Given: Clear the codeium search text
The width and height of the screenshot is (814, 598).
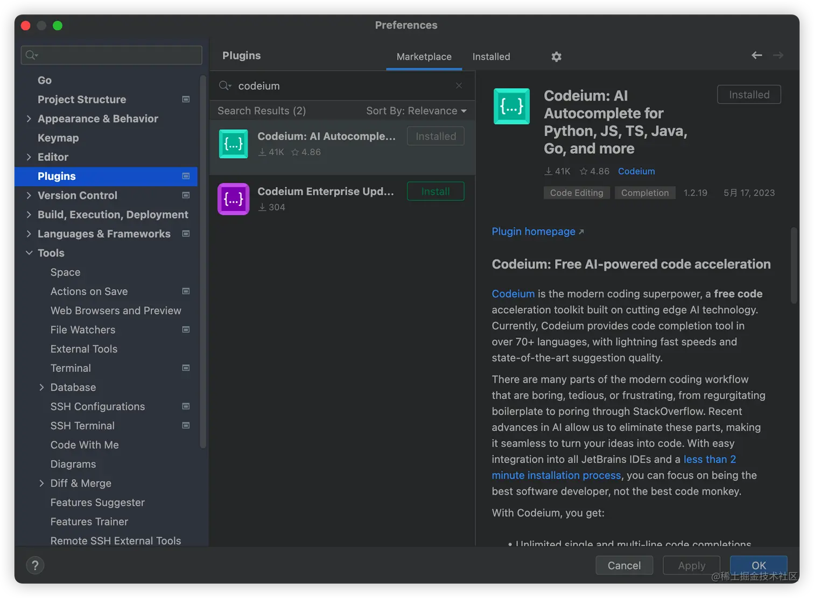Looking at the screenshot, I should pos(459,86).
